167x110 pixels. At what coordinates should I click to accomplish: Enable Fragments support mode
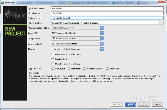tap(69, 69)
